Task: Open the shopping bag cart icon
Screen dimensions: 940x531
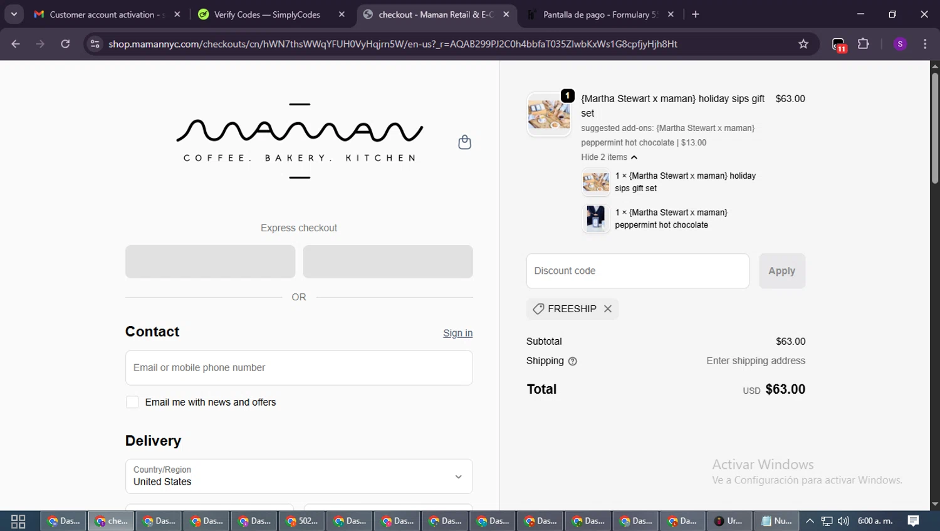Action: [x=464, y=142]
